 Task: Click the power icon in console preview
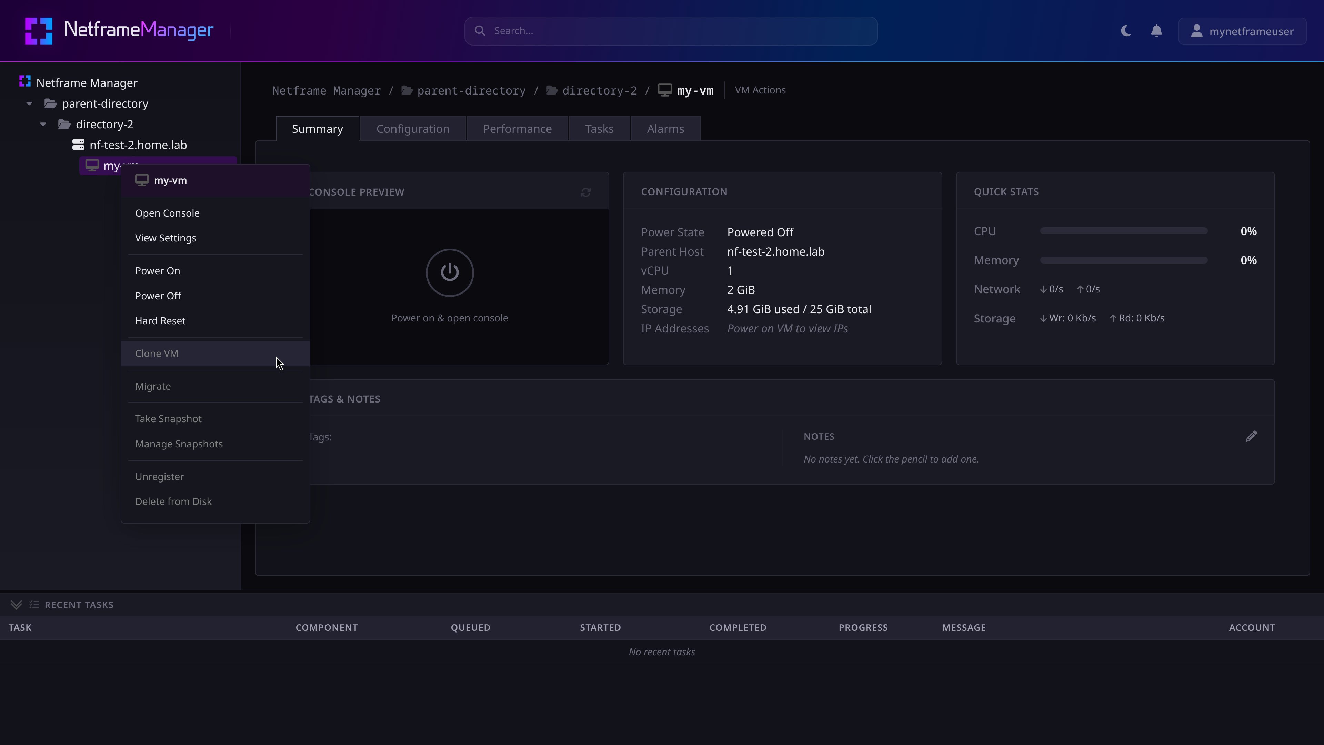pos(450,272)
